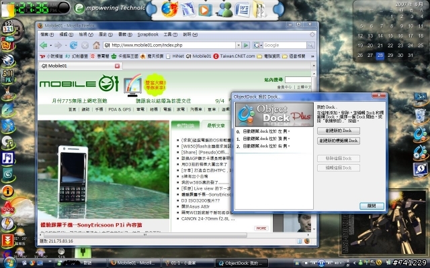The width and height of the screenshot is (430, 268).
Task: Click the Windows Start orb
Action: point(9,263)
